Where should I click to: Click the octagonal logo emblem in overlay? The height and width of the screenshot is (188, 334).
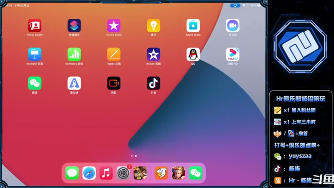300,46
